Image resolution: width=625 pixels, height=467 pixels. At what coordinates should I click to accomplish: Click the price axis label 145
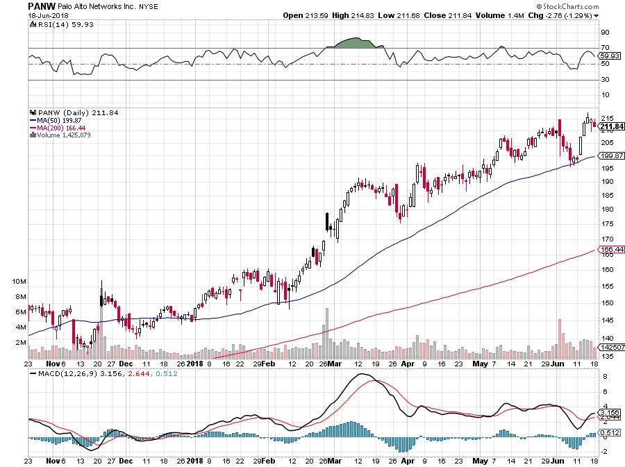click(x=607, y=321)
